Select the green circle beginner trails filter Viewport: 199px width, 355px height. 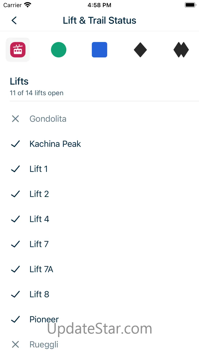click(x=59, y=50)
